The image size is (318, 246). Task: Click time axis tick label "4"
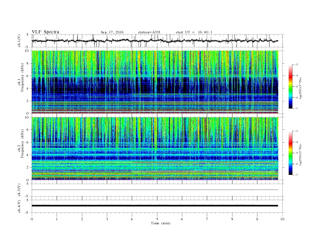[x=132, y=219]
